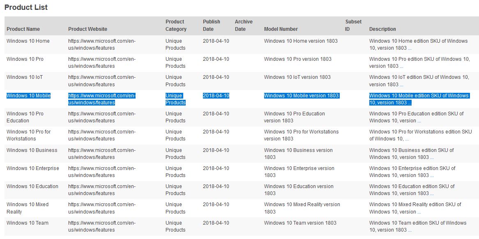This screenshot has width=479, height=239.
Task: Click the Subset ID column header
Action: [x=353, y=25]
